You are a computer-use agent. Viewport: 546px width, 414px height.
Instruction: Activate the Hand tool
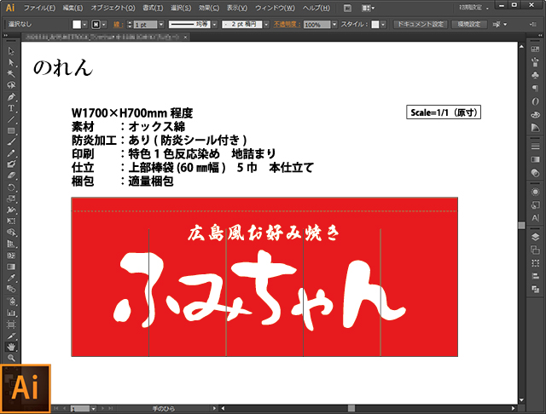coord(11,347)
